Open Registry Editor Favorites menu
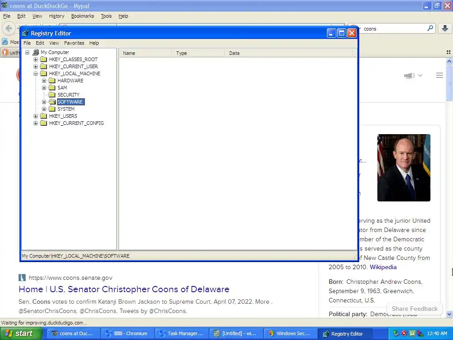 [74, 43]
